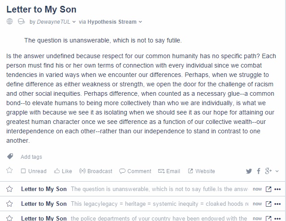Star the second list entry about legacy
The height and width of the screenshot is (221, 286).
[x=9, y=204]
